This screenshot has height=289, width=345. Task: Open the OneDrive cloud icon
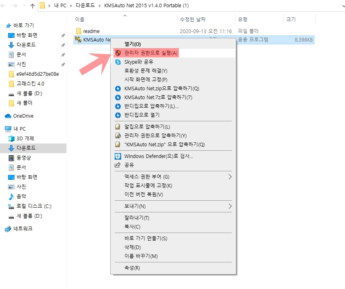coord(8,116)
